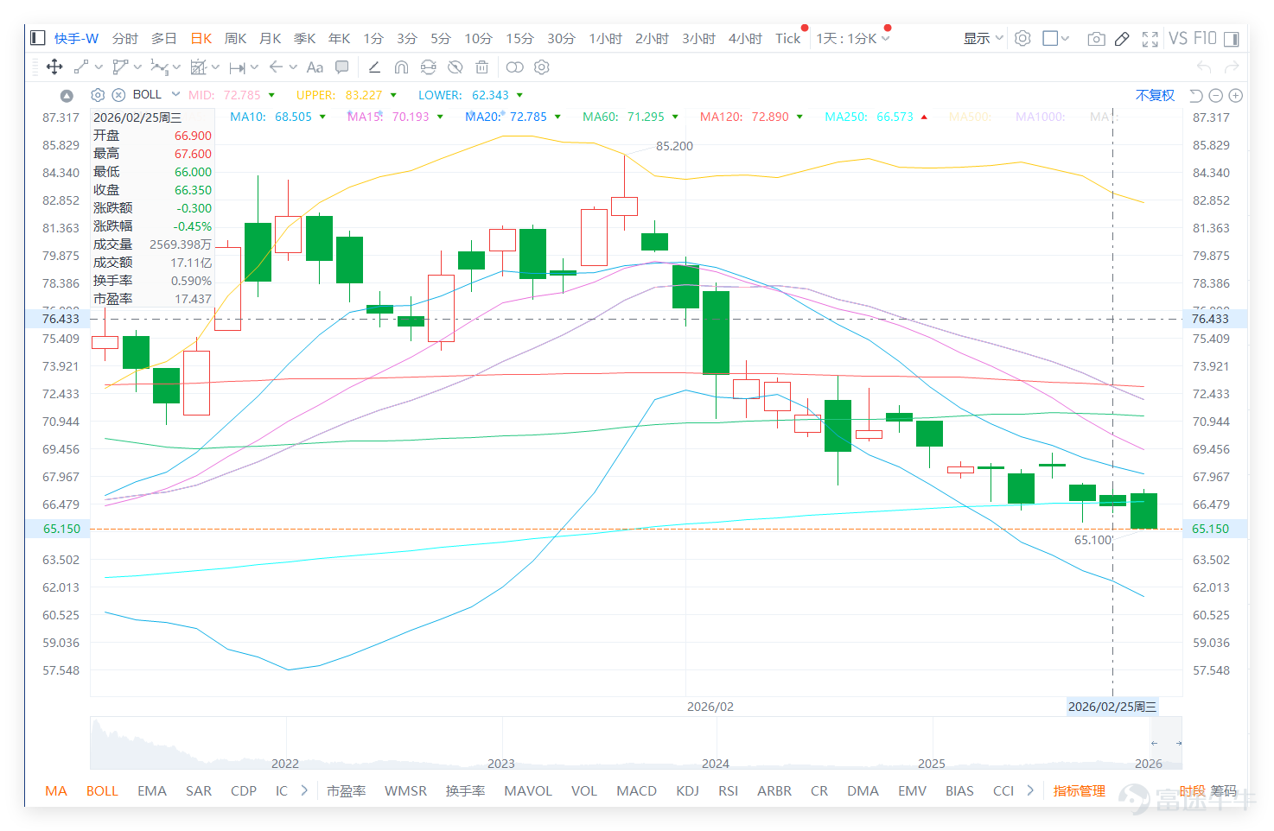This screenshot has height=831, width=1274.
Task: Click the drawing line style pencil icon
Action: coord(374,67)
